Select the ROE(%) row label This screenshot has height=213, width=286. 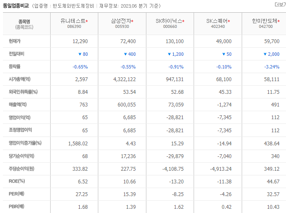[17, 181]
